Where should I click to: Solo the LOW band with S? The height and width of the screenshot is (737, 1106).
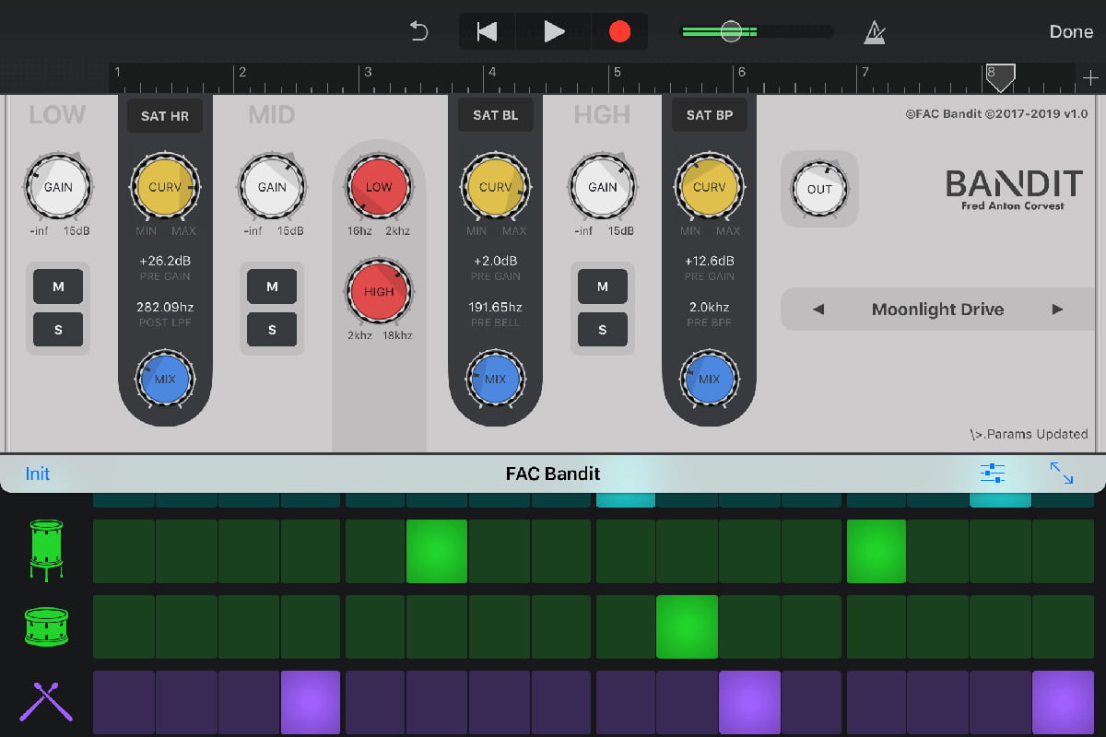58,329
